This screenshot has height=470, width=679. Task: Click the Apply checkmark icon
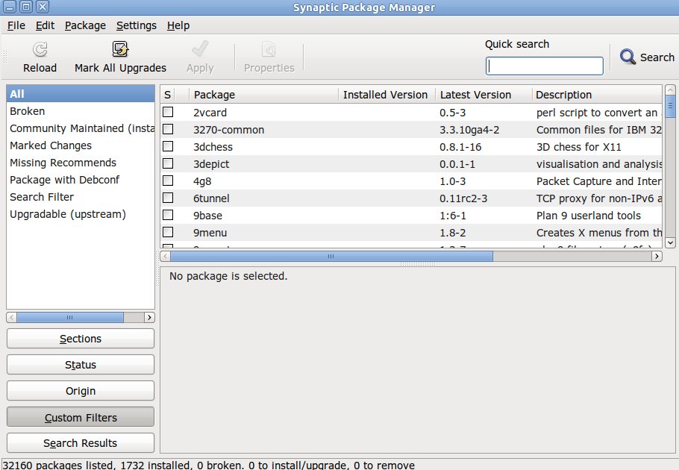point(200,49)
